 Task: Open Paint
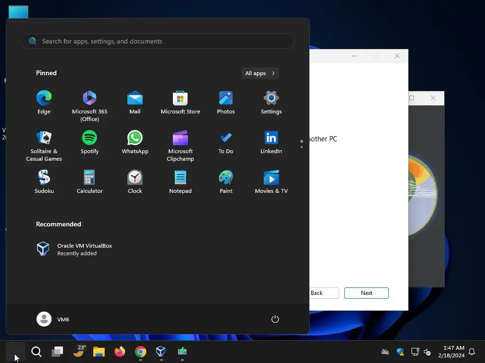[226, 182]
